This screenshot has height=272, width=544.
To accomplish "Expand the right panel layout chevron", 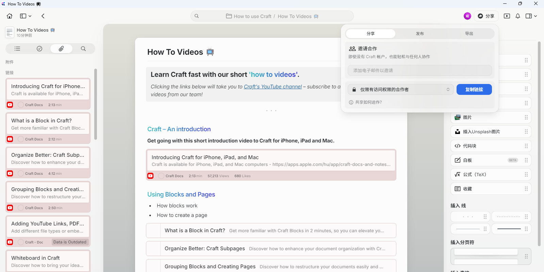I will pos(535,16).
